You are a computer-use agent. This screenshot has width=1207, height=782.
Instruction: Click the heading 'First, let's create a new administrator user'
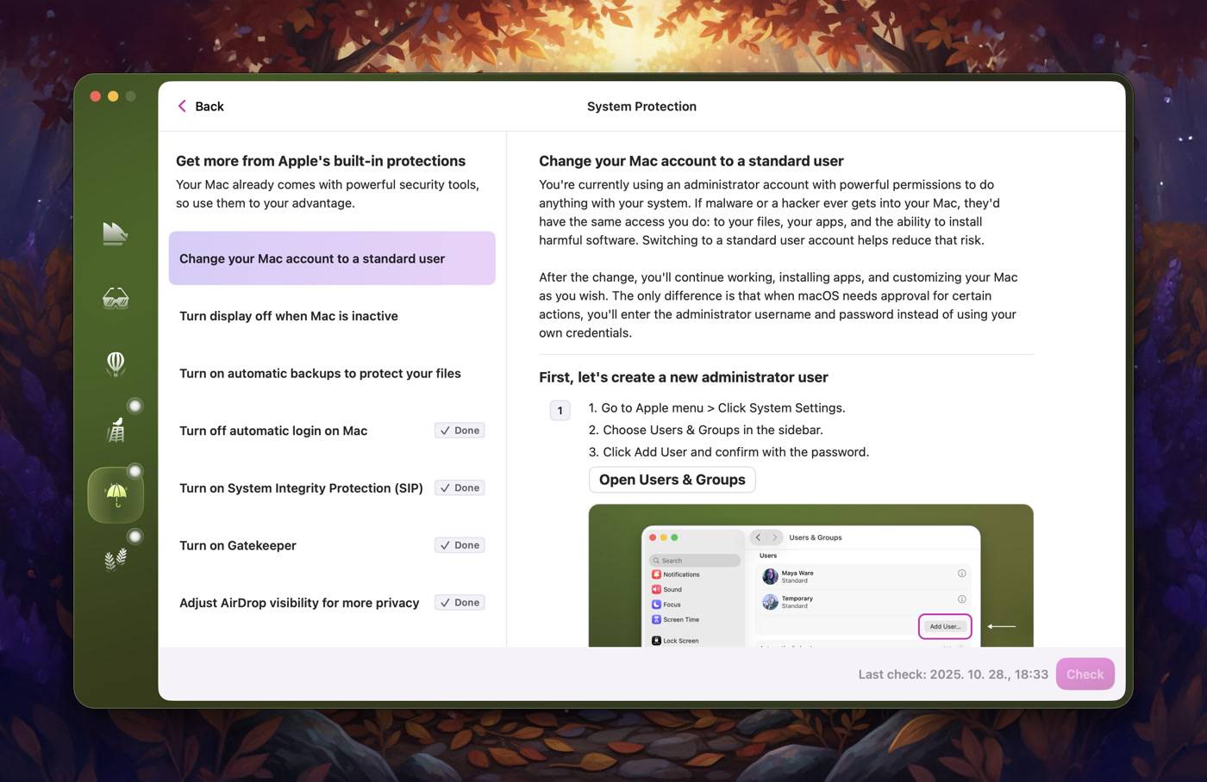pos(684,377)
